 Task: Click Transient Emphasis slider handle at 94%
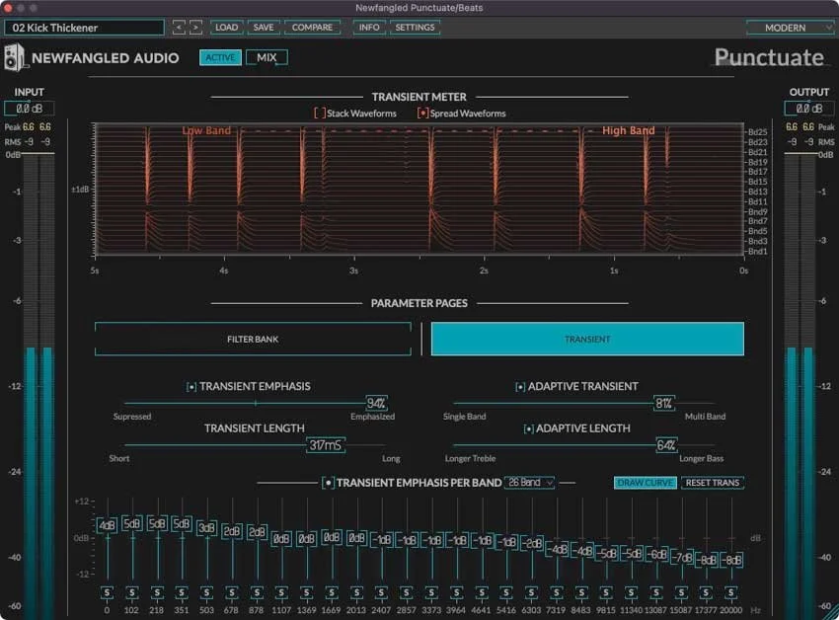tap(376, 403)
